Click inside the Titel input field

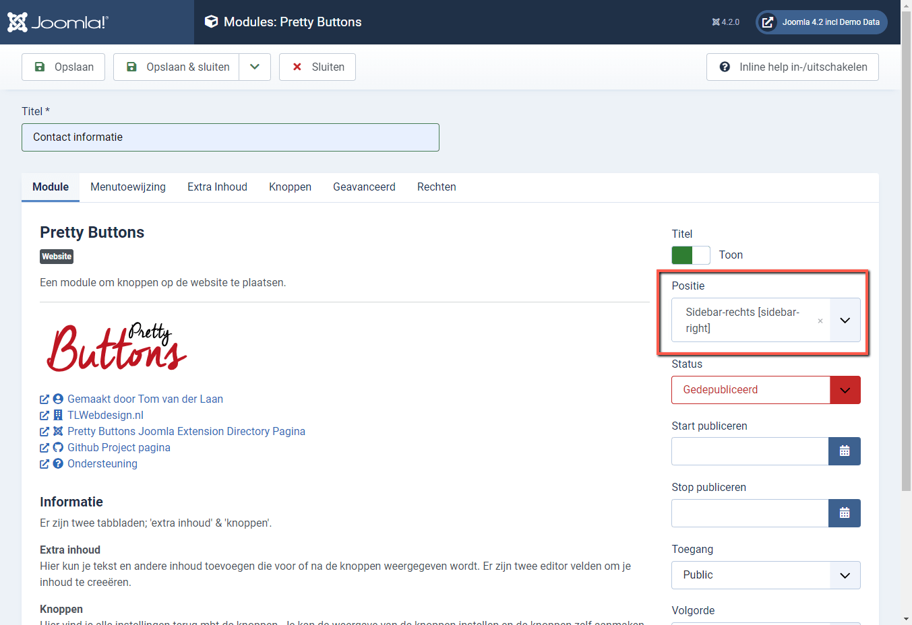pos(231,137)
